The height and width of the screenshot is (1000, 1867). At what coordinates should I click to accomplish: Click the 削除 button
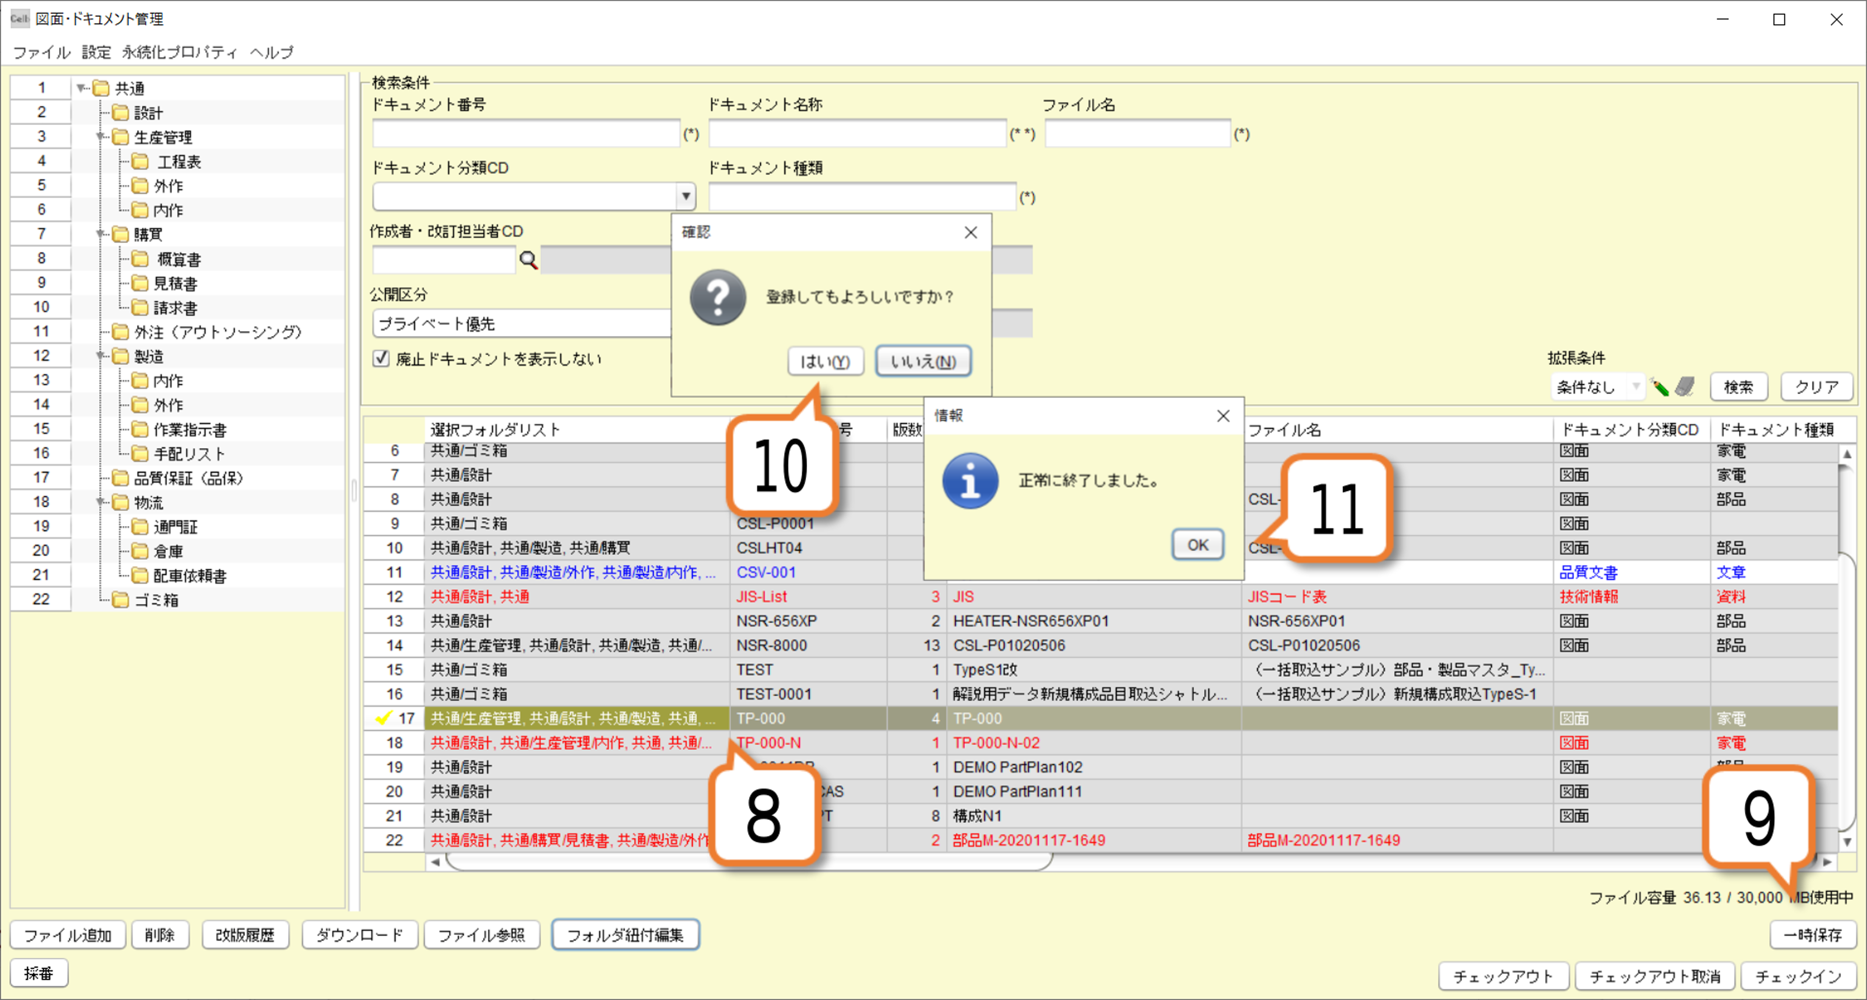pyautogui.click(x=160, y=935)
